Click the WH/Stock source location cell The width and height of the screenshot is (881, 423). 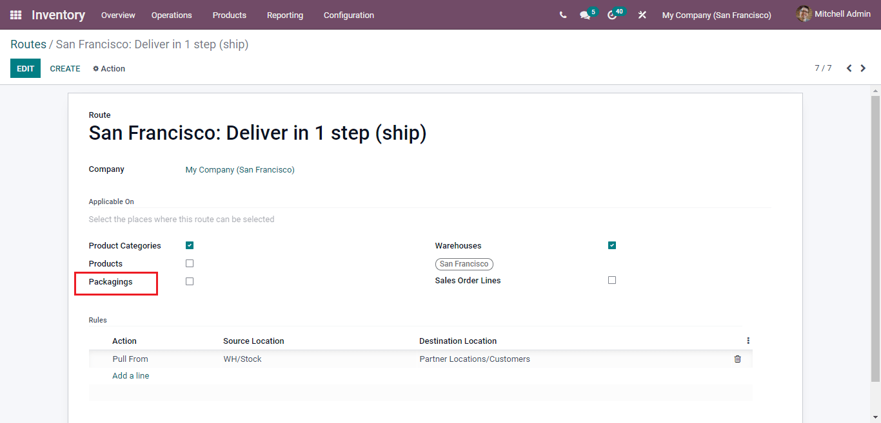(243, 359)
